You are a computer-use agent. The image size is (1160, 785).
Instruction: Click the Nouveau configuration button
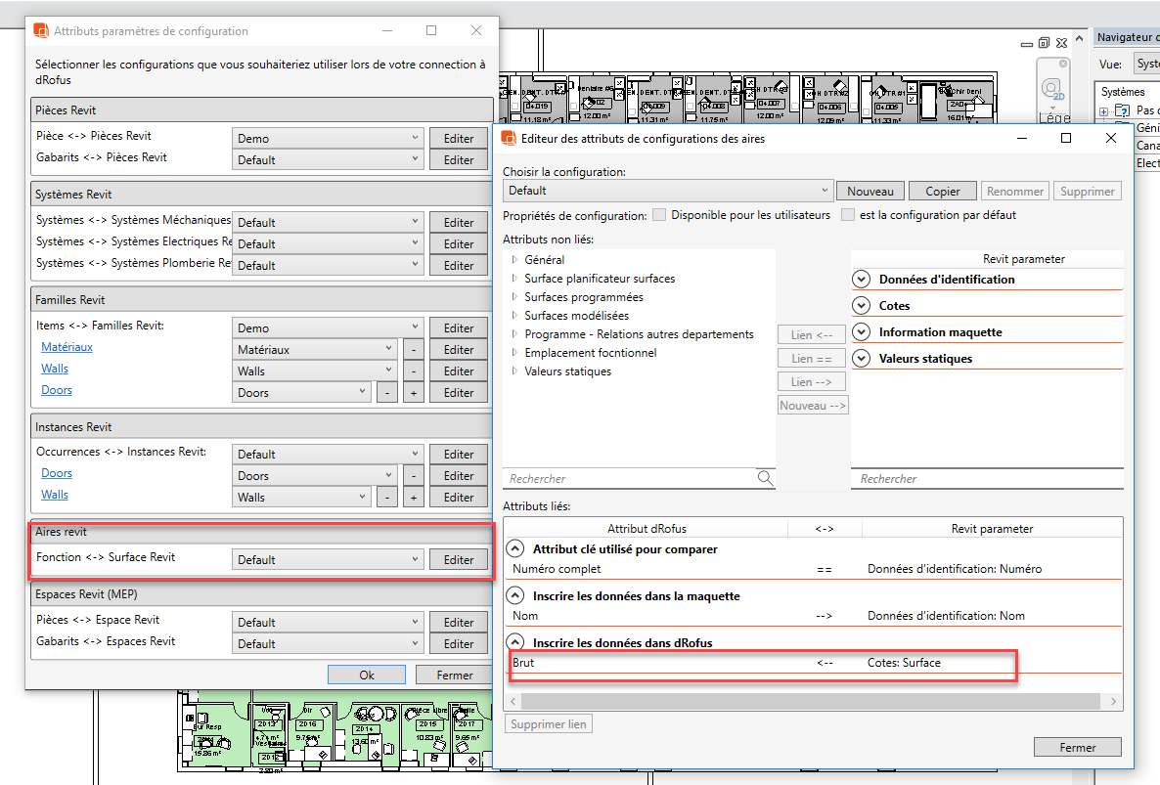pyautogui.click(x=870, y=192)
